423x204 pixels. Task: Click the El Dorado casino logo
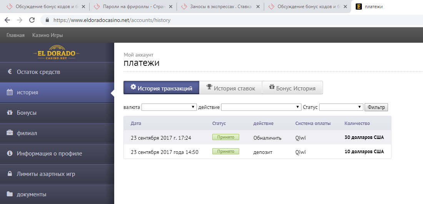57,54
